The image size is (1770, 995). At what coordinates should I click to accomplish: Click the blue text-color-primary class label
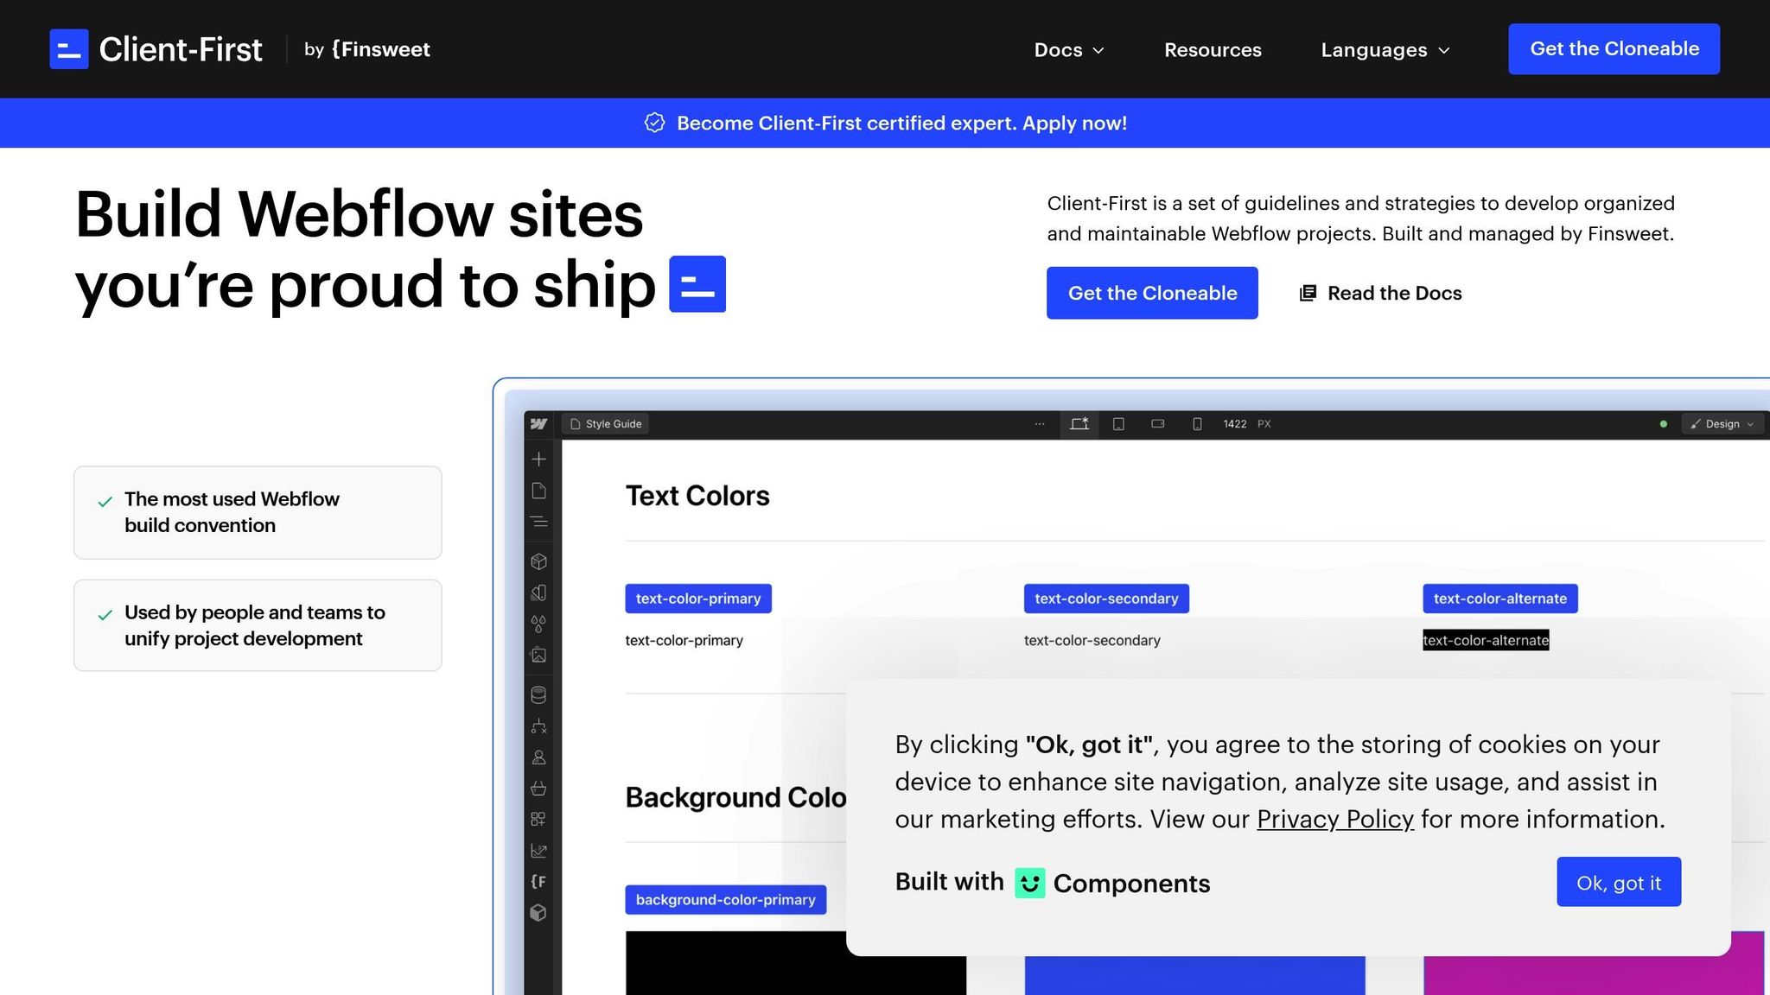point(698,599)
